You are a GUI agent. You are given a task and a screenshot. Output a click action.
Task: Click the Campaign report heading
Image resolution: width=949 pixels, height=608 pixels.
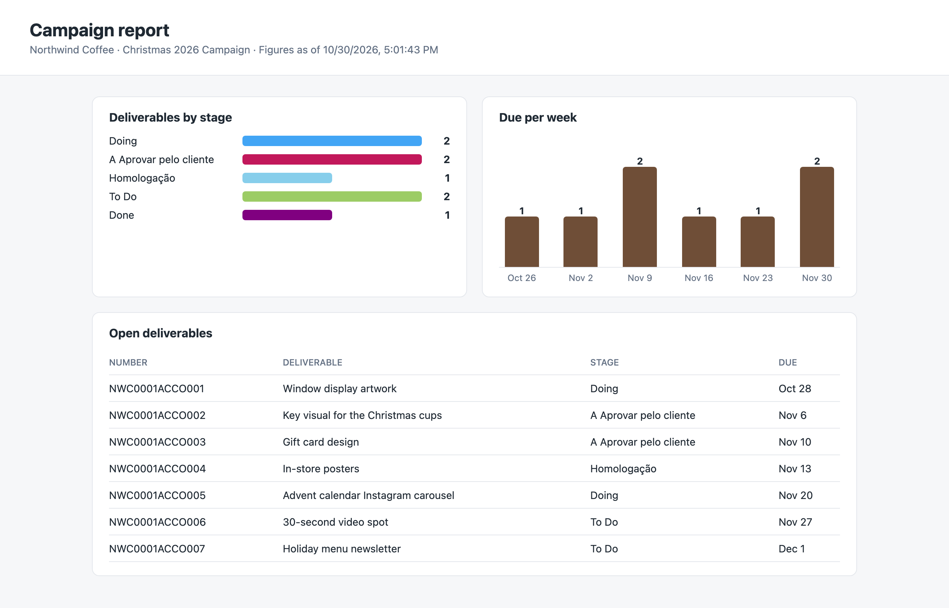[99, 30]
